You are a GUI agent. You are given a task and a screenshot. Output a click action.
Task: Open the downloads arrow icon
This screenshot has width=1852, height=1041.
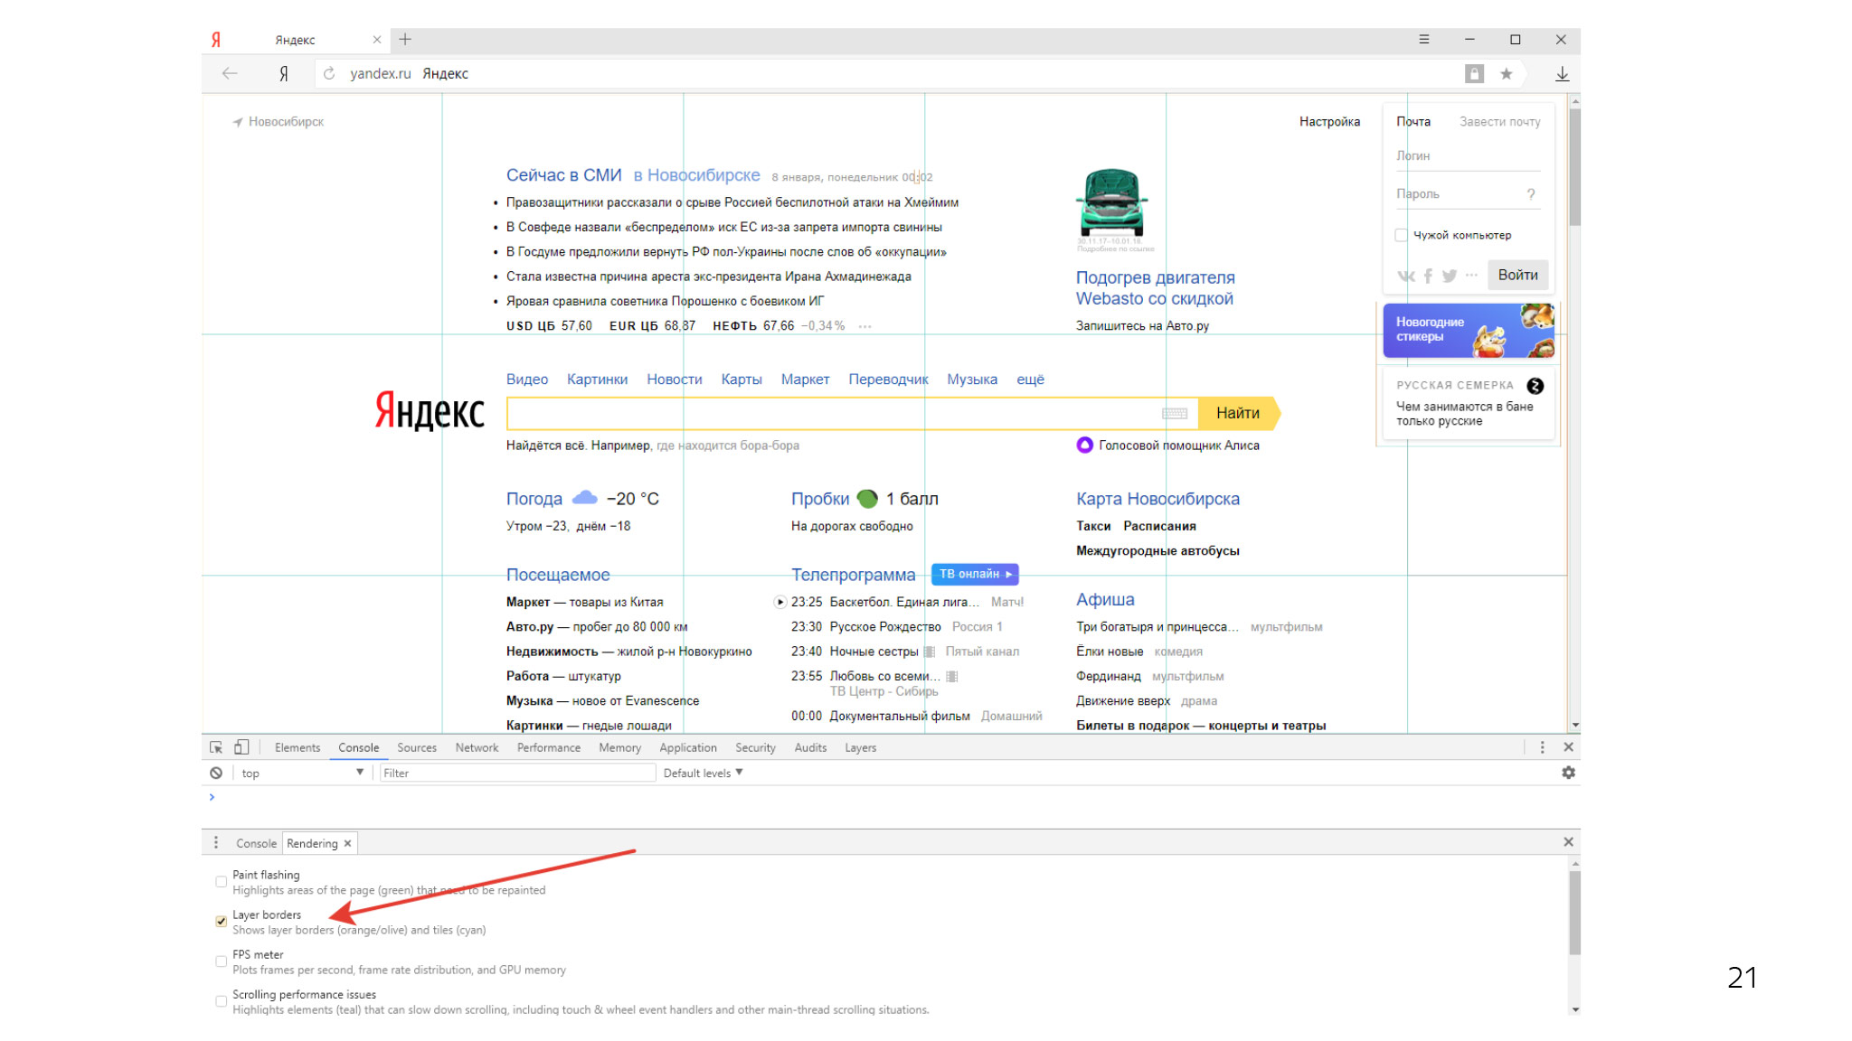[1562, 74]
